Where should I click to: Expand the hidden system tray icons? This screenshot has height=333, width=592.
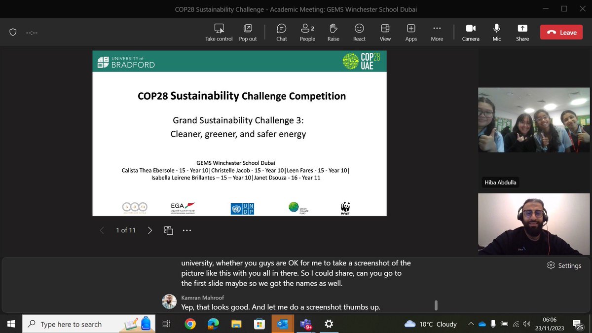coord(471,324)
